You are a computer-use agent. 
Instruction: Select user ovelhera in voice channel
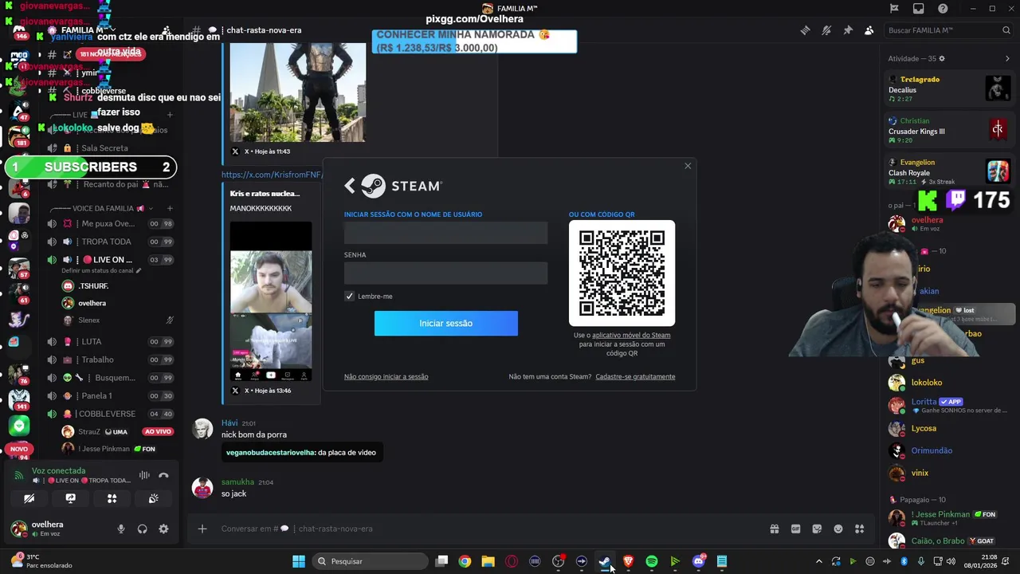(x=116, y=303)
